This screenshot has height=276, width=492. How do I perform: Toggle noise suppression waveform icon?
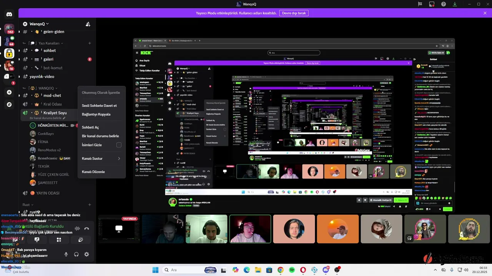click(x=77, y=228)
